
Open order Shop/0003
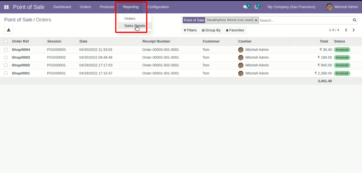coord(21,57)
